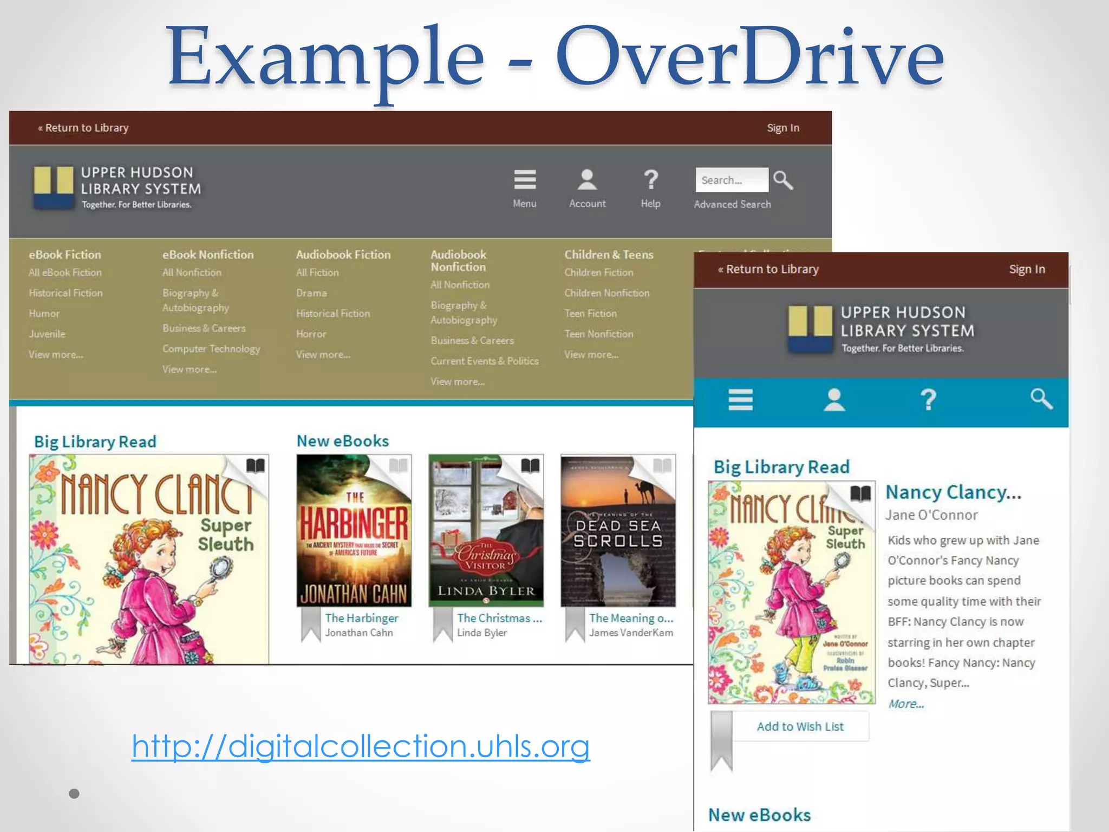
Task: Click Return to Library in desktop top bar
Action: tap(83, 128)
